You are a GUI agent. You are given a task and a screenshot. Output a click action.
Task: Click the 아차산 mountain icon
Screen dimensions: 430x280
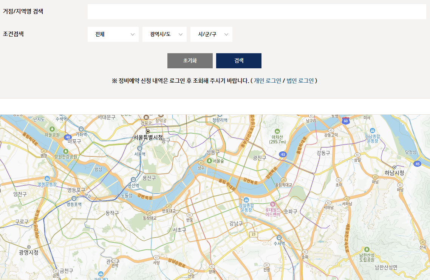pyautogui.click(x=277, y=131)
